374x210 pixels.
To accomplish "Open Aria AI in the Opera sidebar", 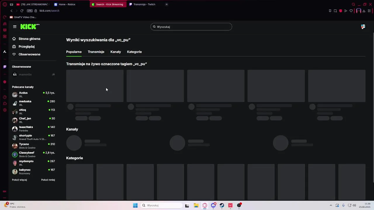I will point(5,52).
